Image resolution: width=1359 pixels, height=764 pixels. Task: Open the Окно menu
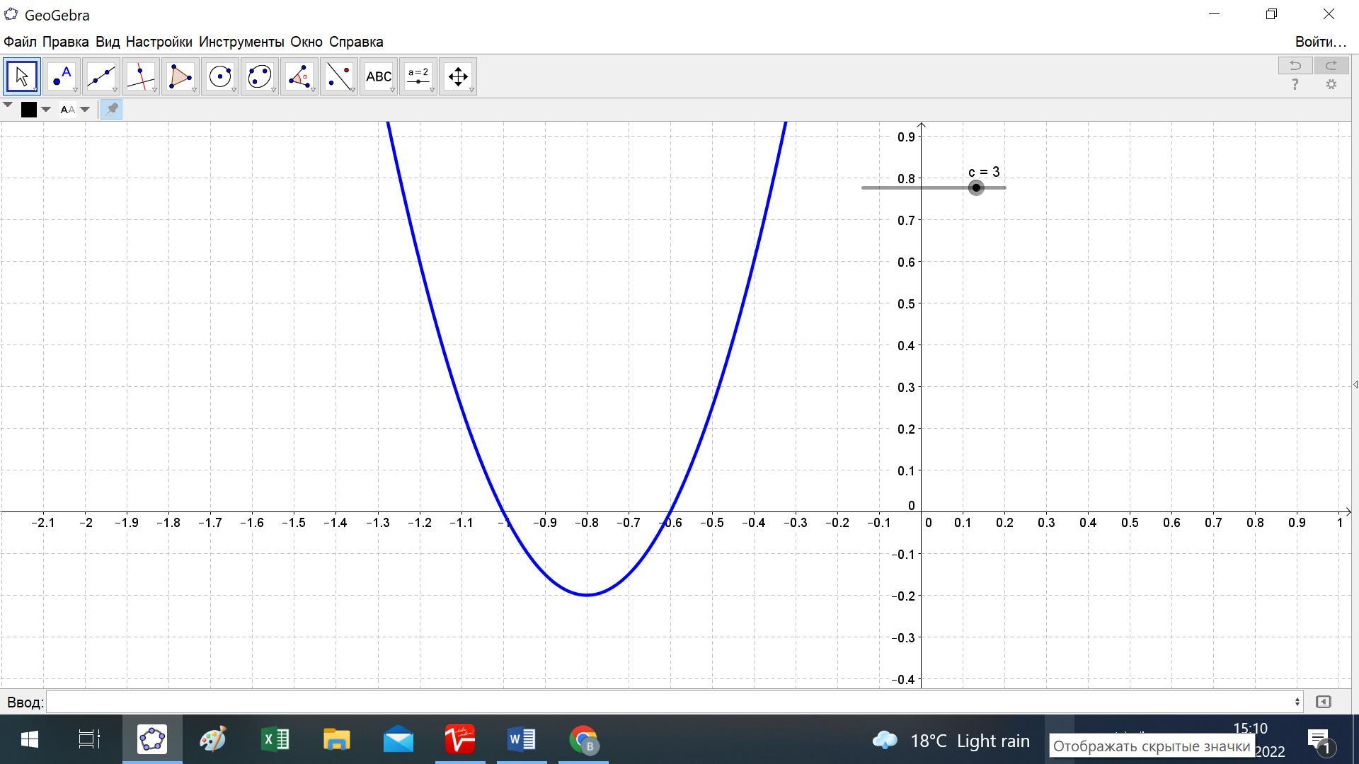point(306,42)
